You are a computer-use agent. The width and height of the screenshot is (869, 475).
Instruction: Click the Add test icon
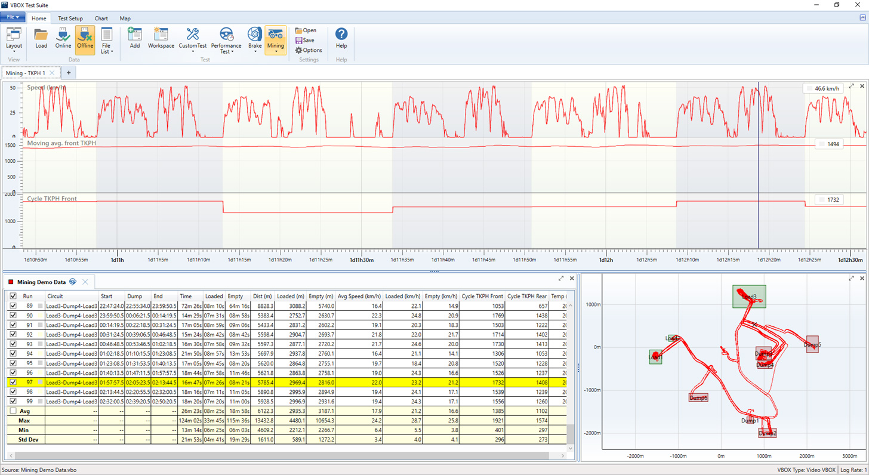135,35
